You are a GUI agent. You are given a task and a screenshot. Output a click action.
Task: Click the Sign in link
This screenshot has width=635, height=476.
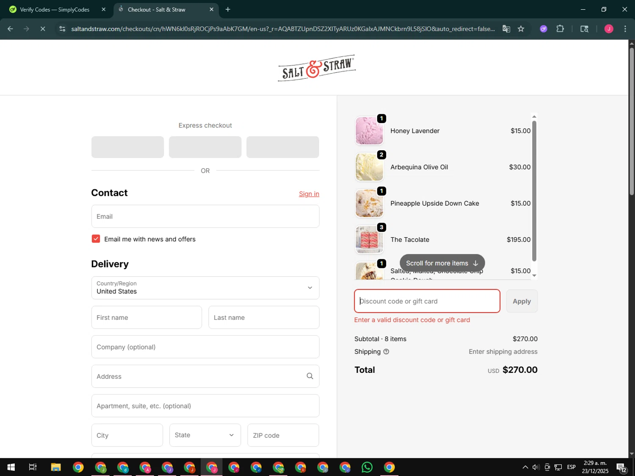tap(309, 194)
